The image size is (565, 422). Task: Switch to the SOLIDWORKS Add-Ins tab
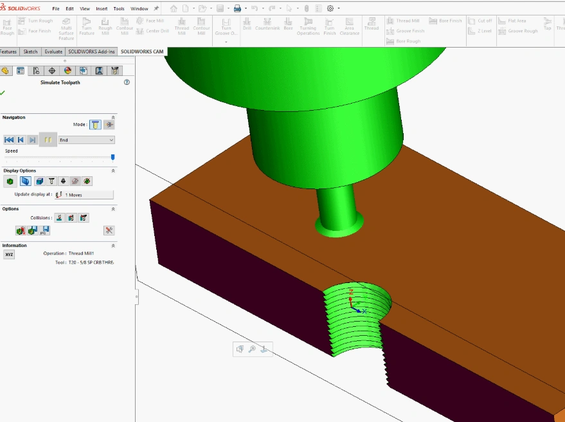(91, 51)
